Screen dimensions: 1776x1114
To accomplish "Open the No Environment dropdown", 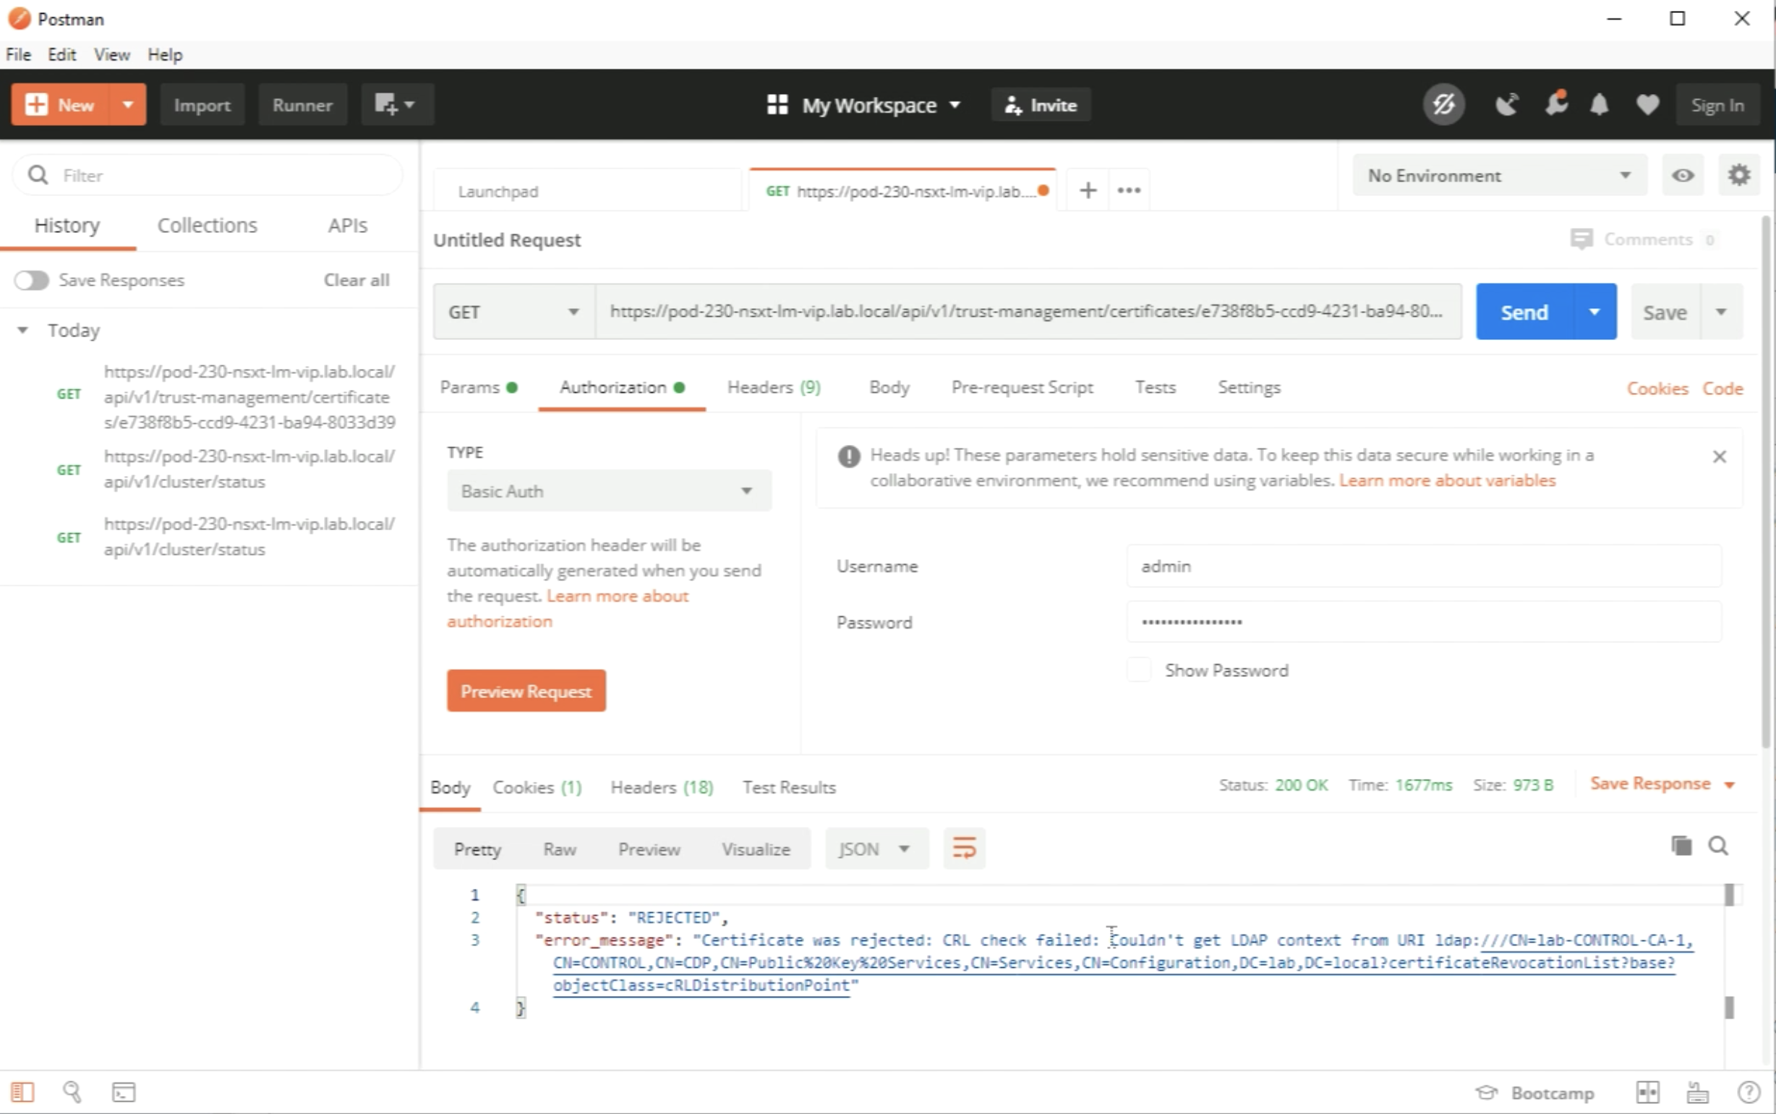I will [1498, 175].
